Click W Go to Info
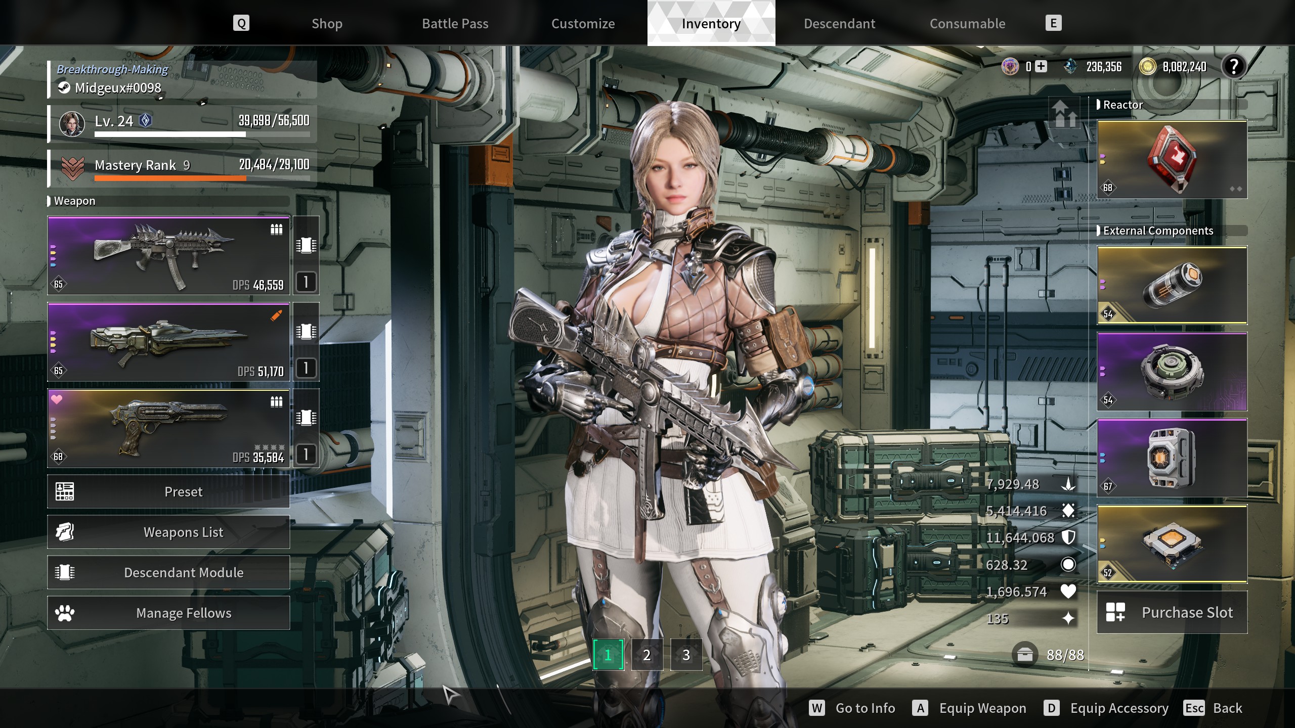Image resolution: width=1295 pixels, height=728 pixels. [x=852, y=708]
